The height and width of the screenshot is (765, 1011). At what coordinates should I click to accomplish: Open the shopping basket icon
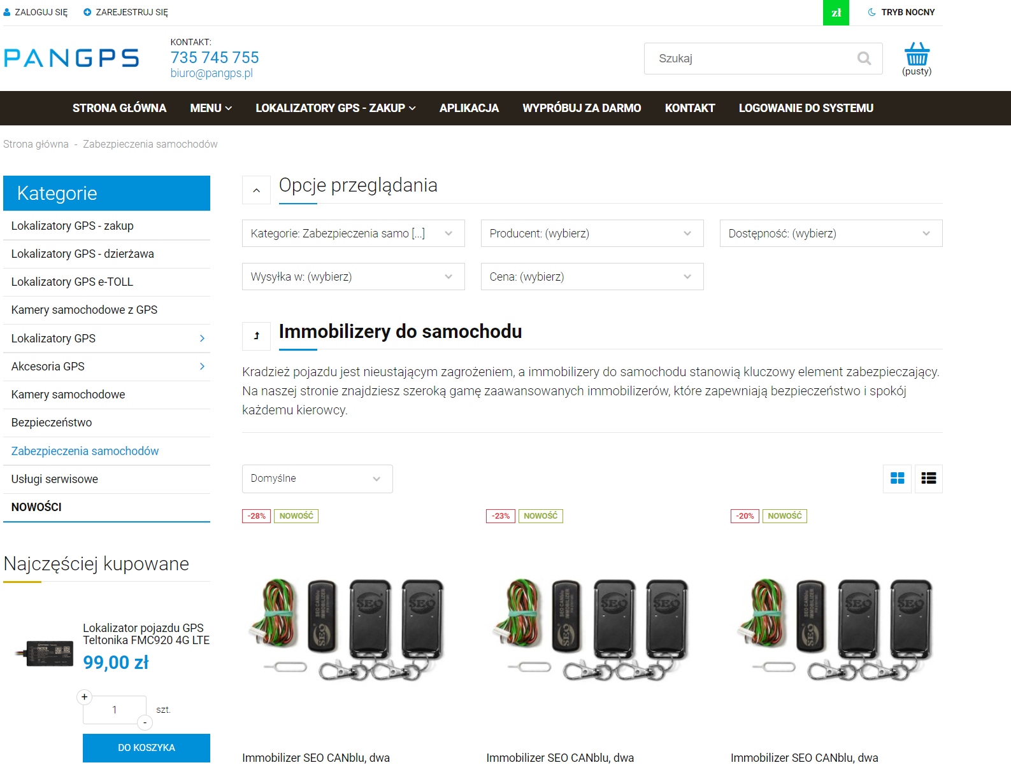coord(916,55)
